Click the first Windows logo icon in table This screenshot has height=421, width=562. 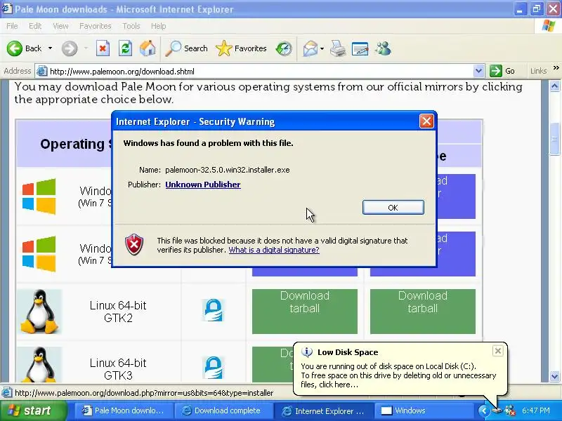tap(39, 196)
